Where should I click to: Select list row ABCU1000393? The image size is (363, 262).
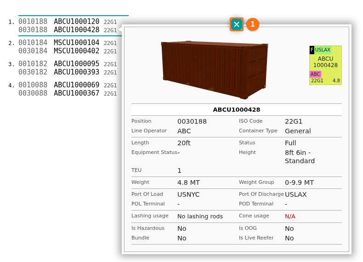coord(68,72)
